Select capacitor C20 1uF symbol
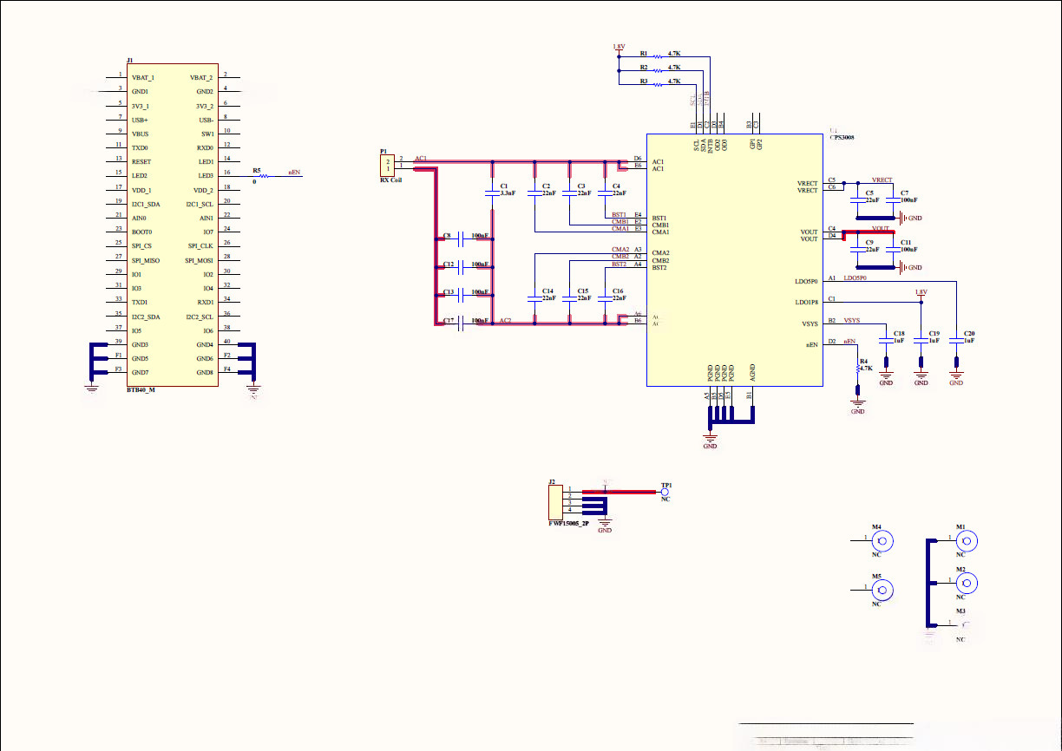This screenshot has height=751, width=1062. click(x=956, y=340)
